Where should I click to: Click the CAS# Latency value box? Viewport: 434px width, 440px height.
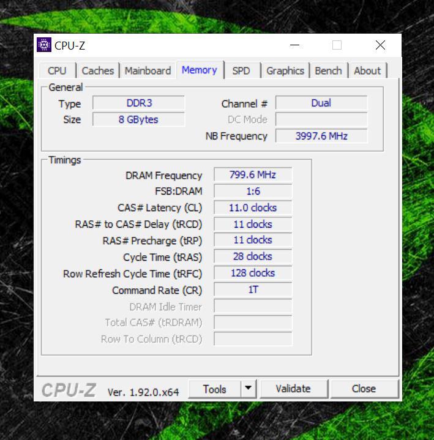(x=253, y=207)
